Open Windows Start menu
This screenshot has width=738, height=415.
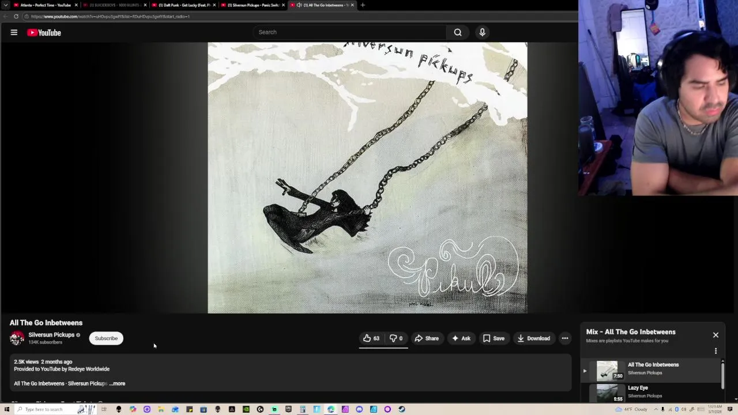click(x=6, y=409)
